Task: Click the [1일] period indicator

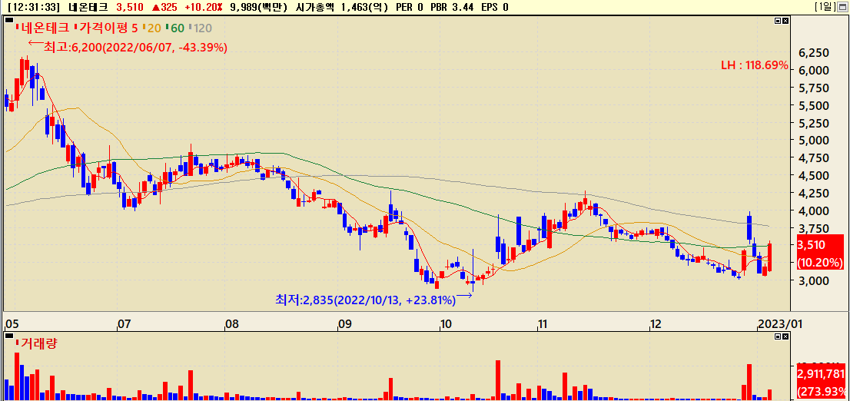Action: tap(825, 7)
